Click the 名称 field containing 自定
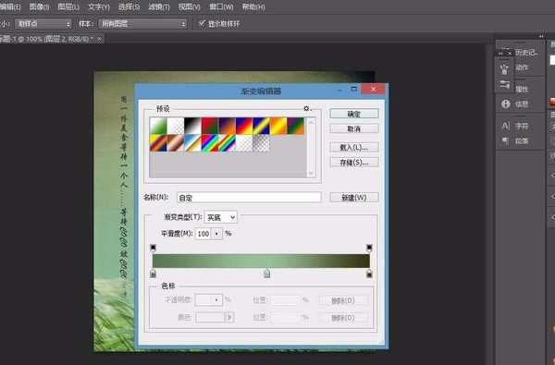 tap(249, 198)
